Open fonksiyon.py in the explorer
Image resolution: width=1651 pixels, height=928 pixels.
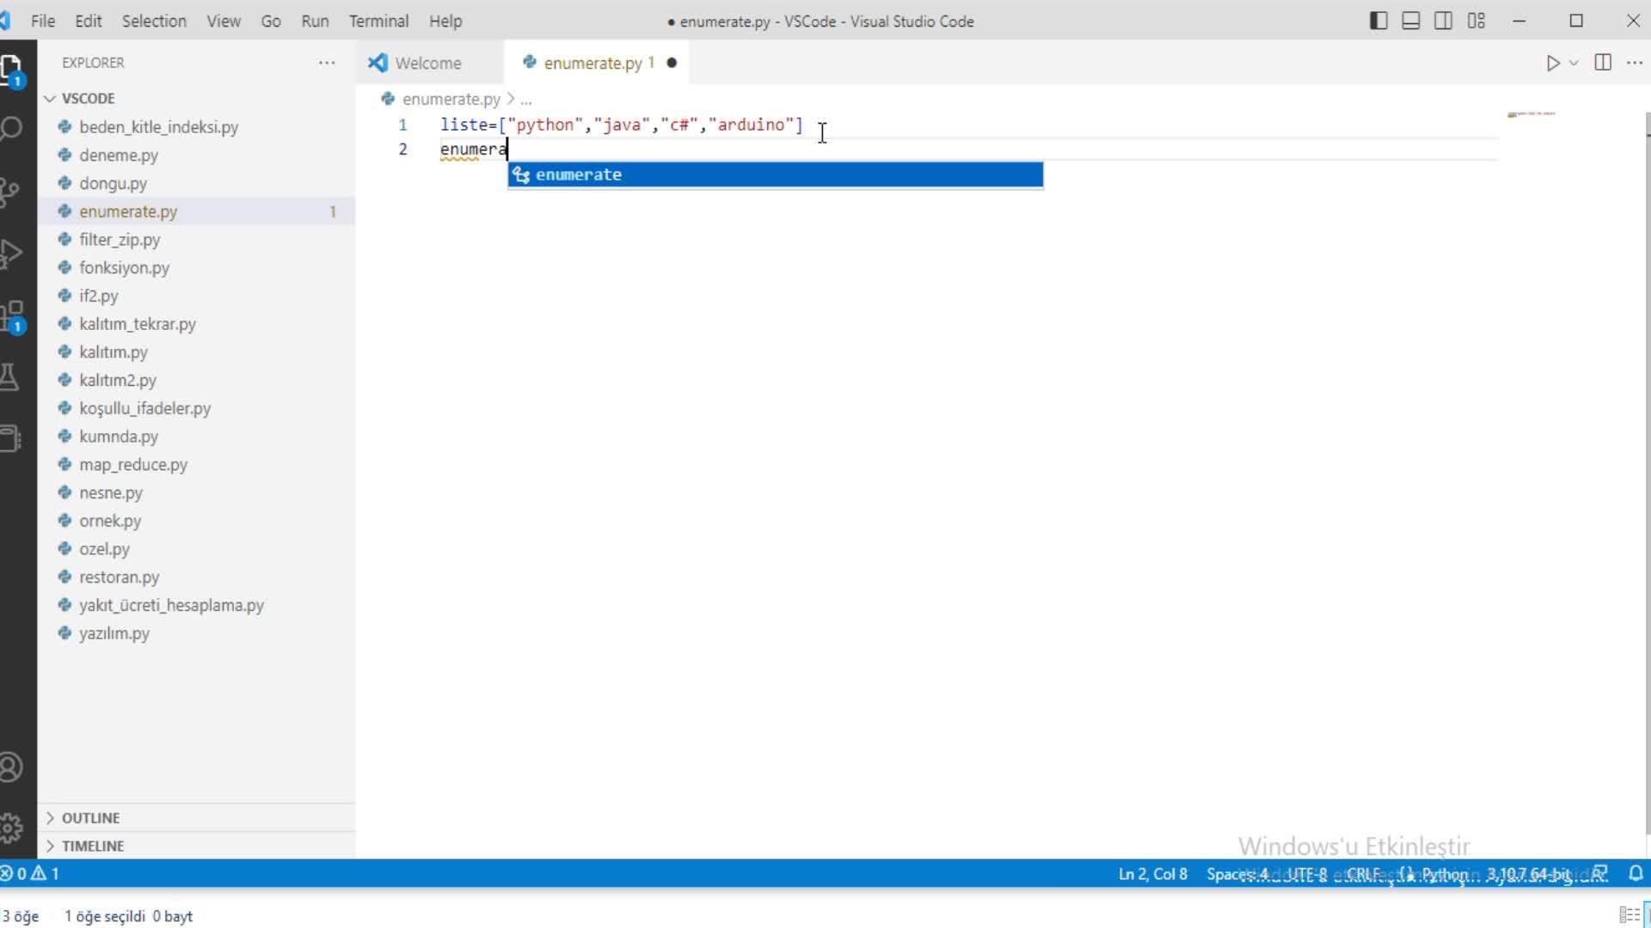pyautogui.click(x=125, y=267)
